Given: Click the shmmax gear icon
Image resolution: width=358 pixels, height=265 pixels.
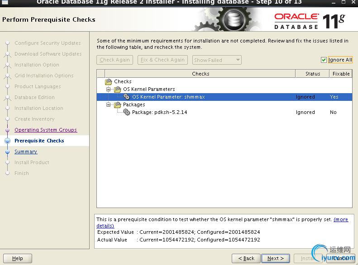Looking at the screenshot, I should tap(126, 97).
